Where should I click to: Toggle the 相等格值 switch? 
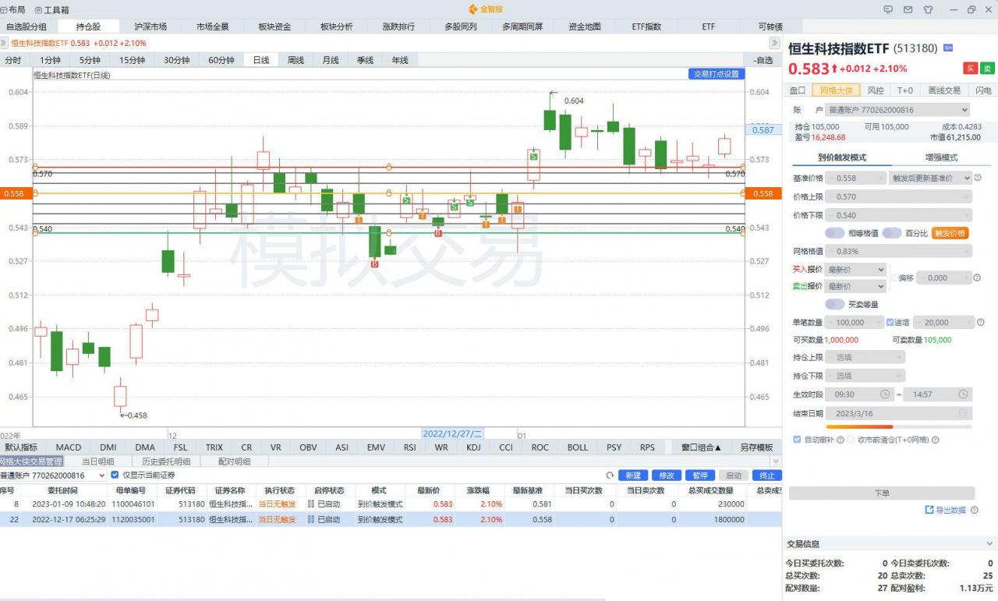pos(835,233)
